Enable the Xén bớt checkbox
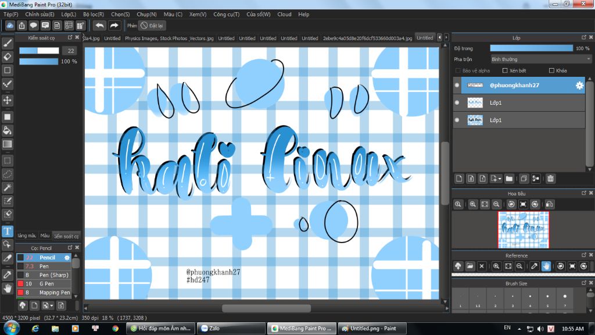 coord(505,70)
